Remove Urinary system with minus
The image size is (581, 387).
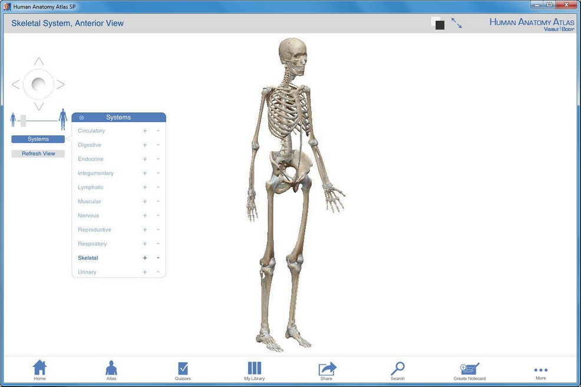point(159,272)
